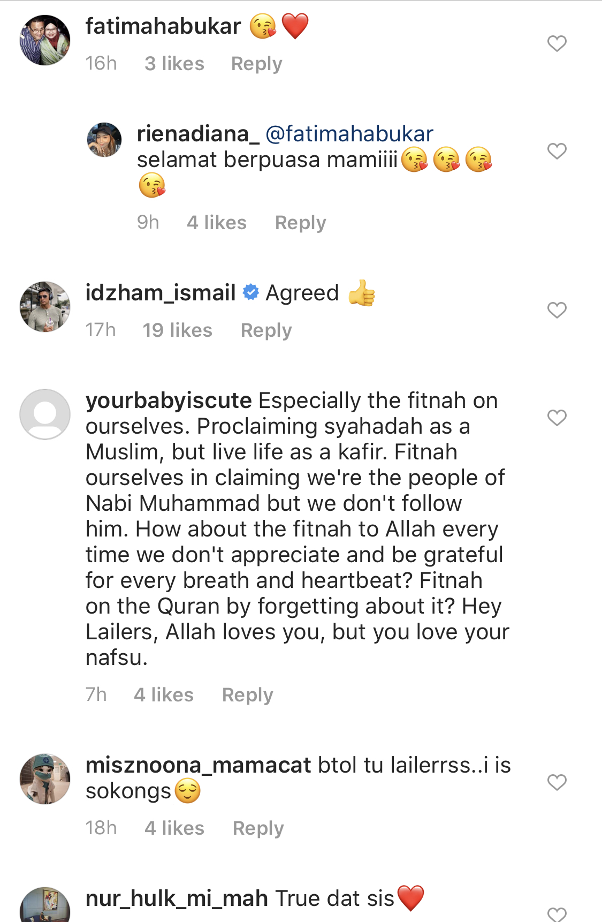
Task: Open rienadiana_'s avatar
Action: [104, 140]
